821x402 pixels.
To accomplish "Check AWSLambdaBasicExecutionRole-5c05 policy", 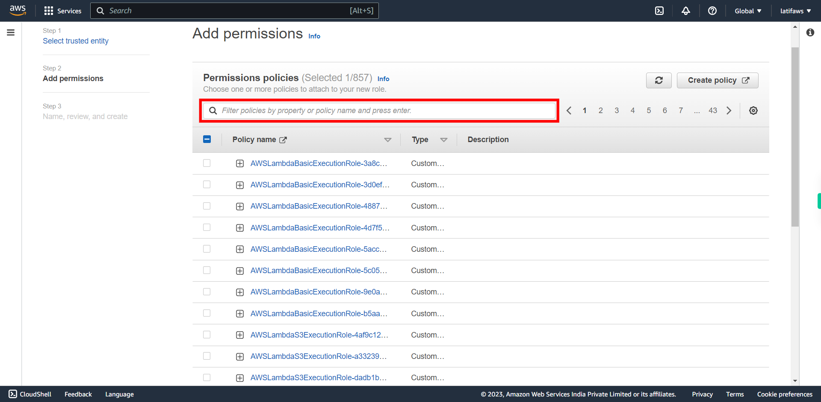I will 207,270.
